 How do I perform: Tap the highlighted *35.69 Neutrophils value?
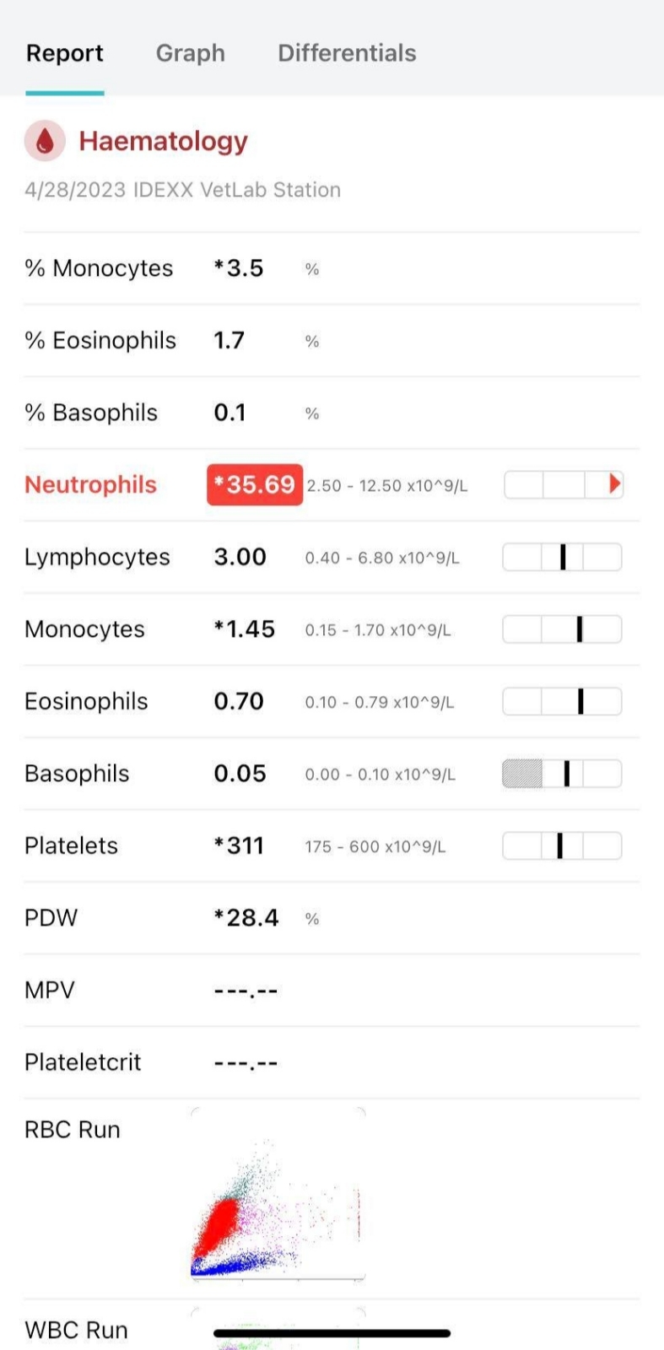(x=255, y=484)
